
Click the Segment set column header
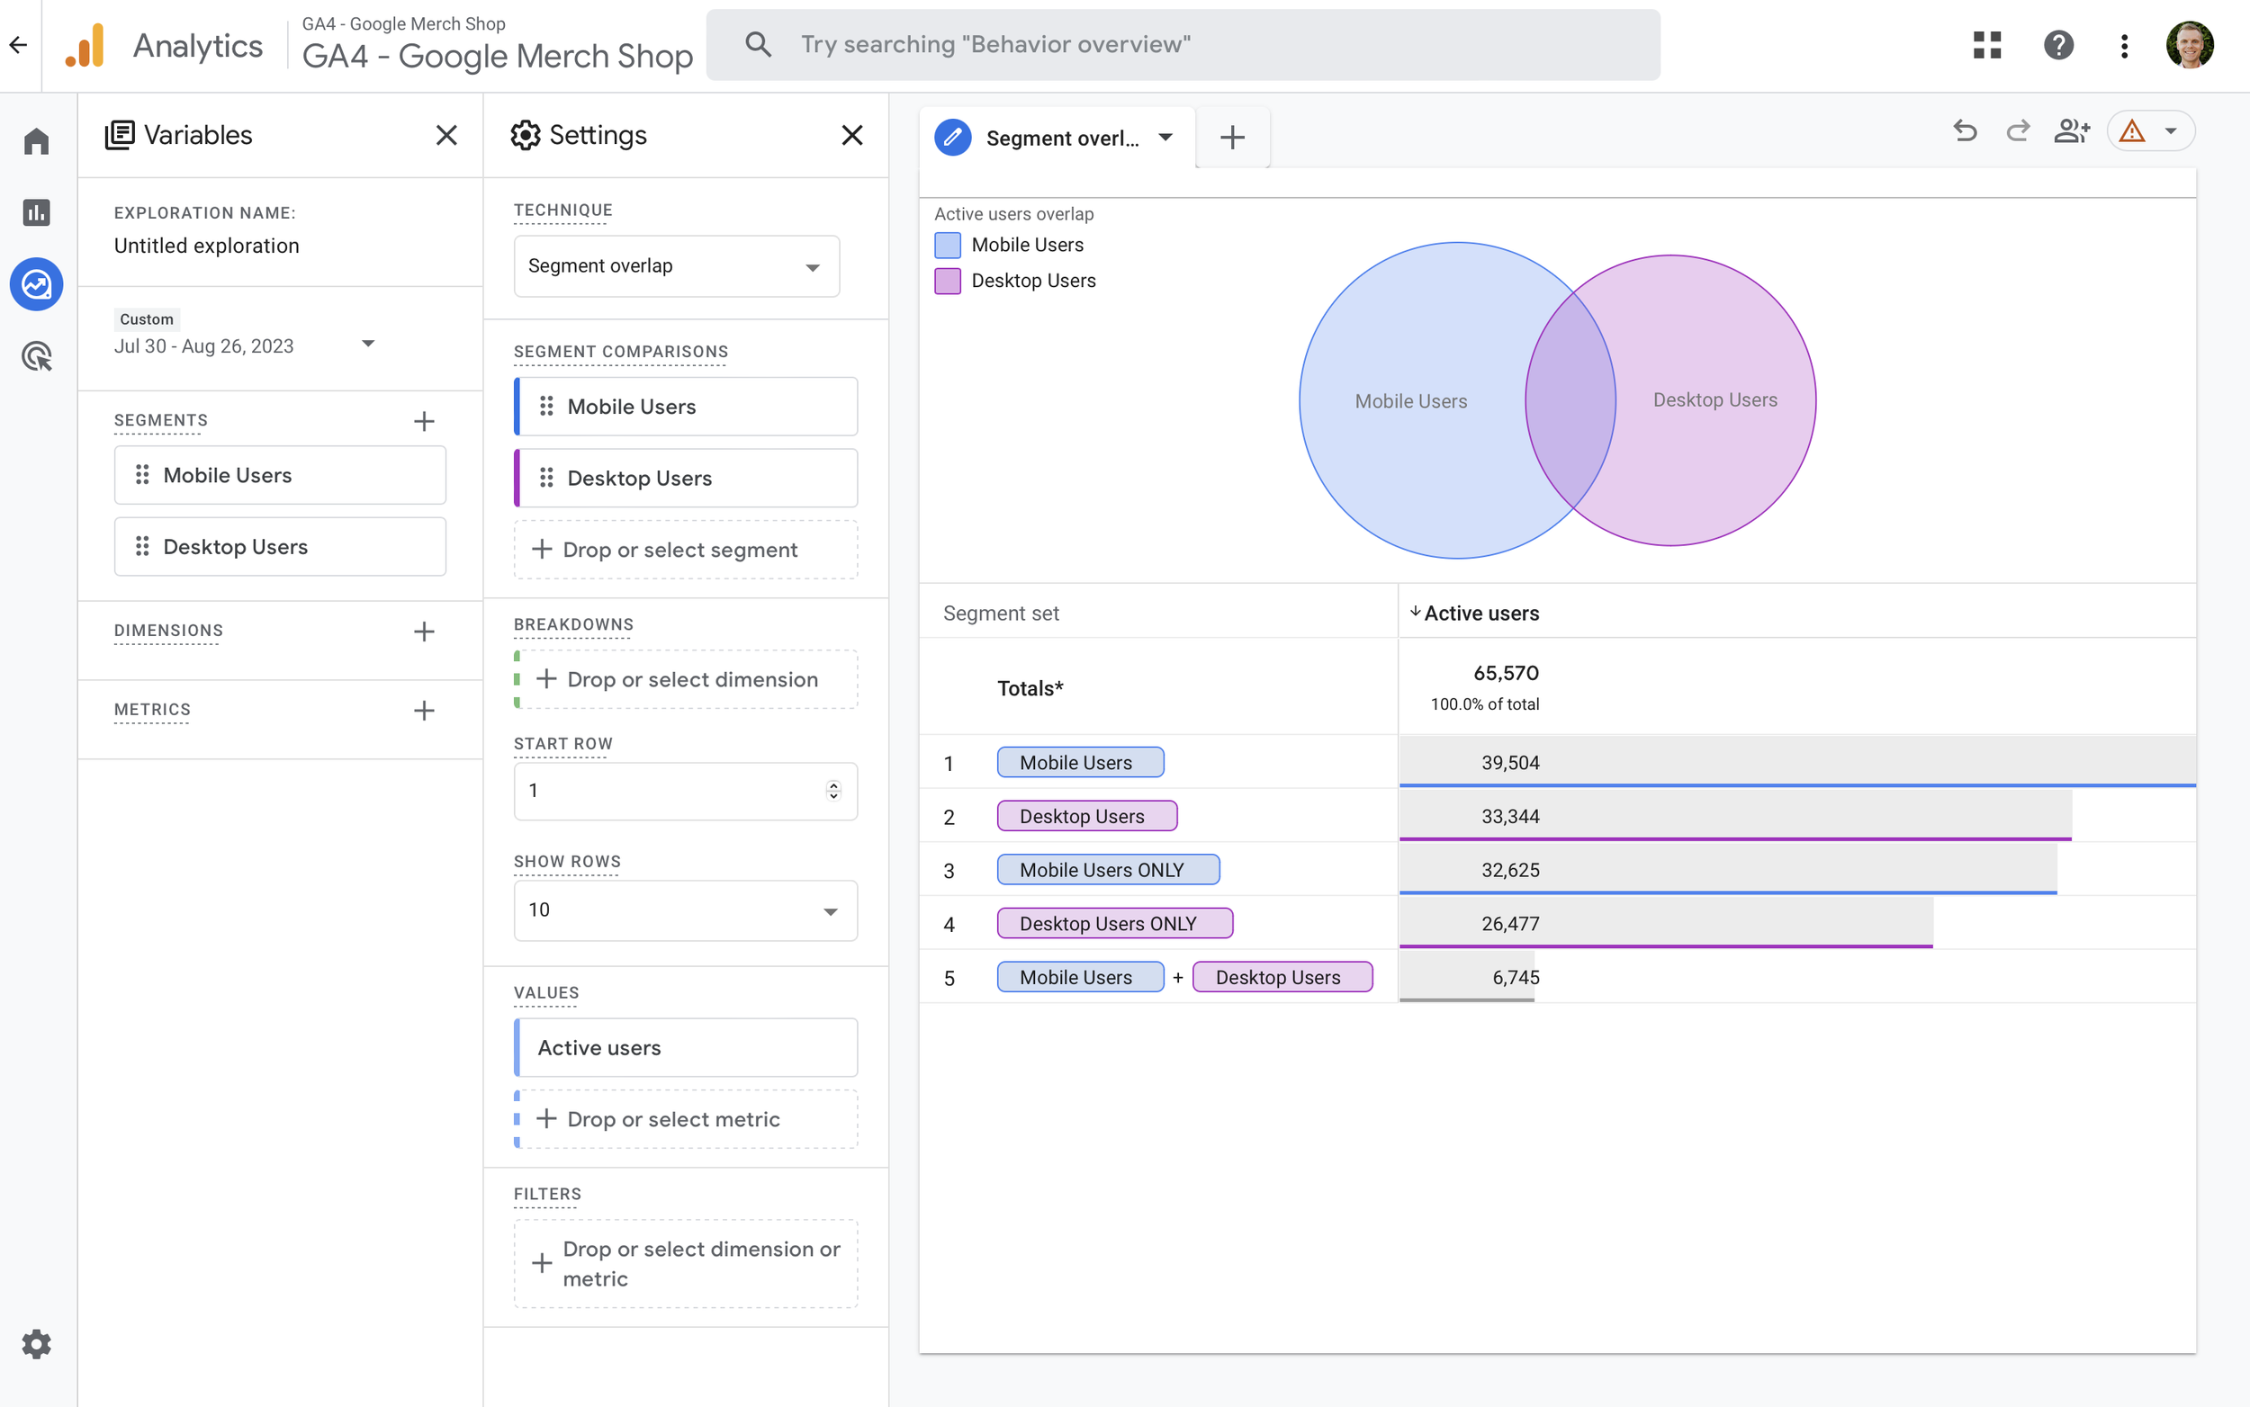pyautogui.click(x=1001, y=614)
